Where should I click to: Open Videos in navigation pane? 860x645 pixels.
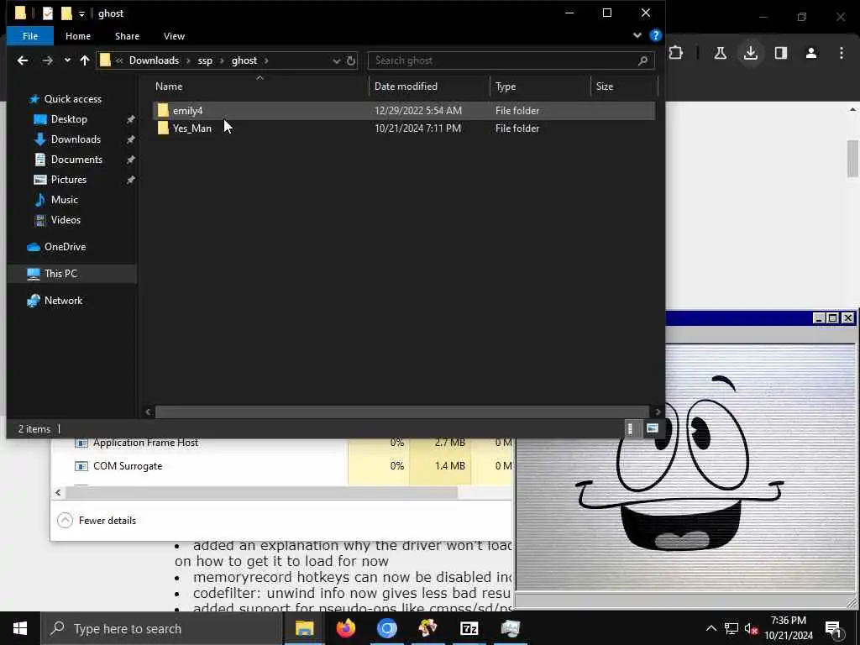(66, 220)
